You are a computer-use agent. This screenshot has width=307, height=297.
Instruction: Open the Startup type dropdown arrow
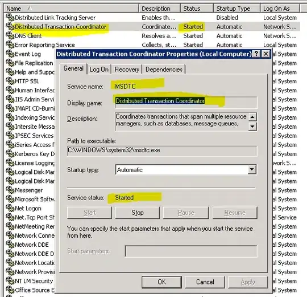(252, 169)
